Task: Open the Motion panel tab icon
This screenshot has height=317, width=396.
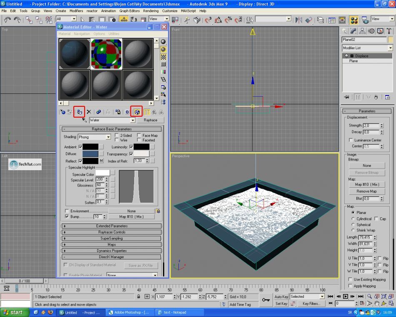Action: [371, 31]
